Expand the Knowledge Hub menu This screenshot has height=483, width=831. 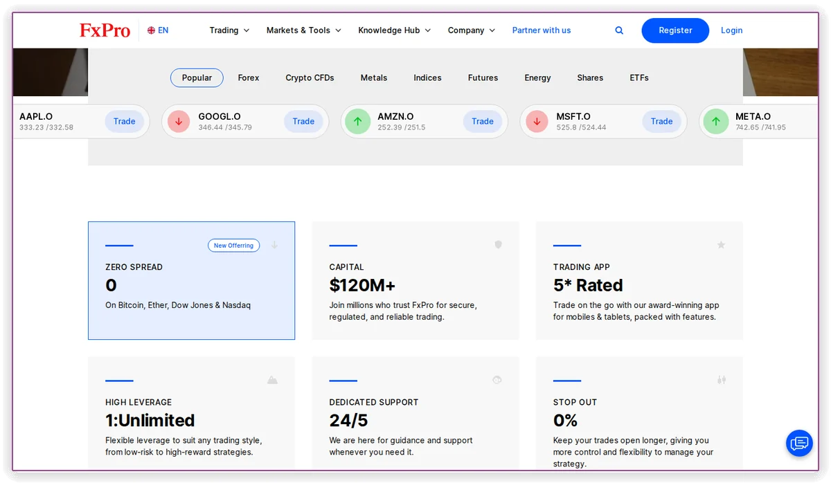(x=395, y=30)
